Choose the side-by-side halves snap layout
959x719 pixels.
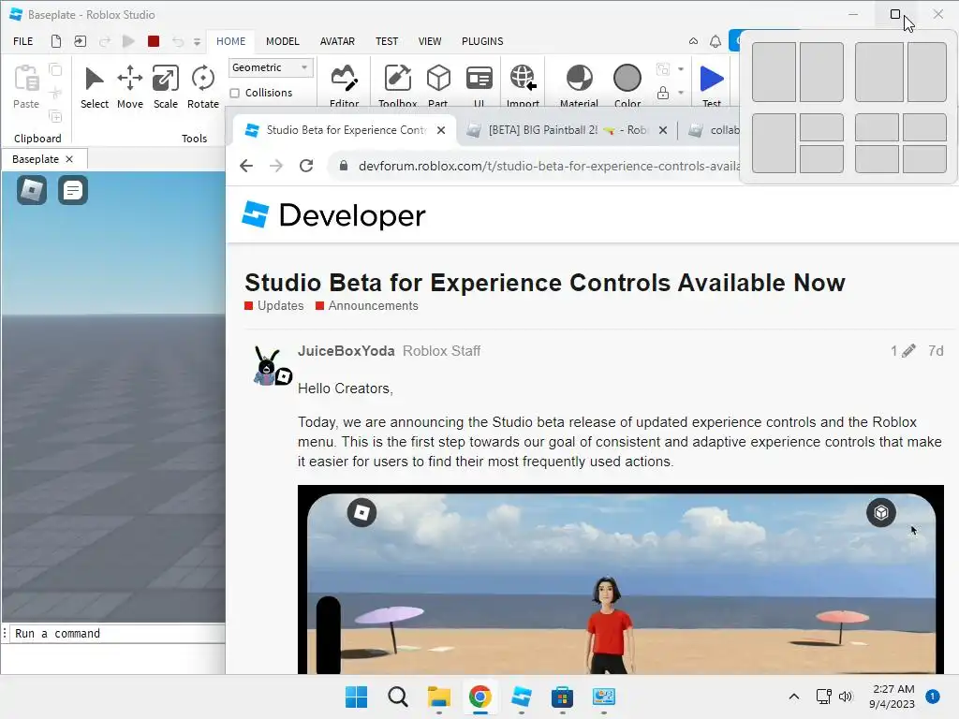[x=798, y=72]
